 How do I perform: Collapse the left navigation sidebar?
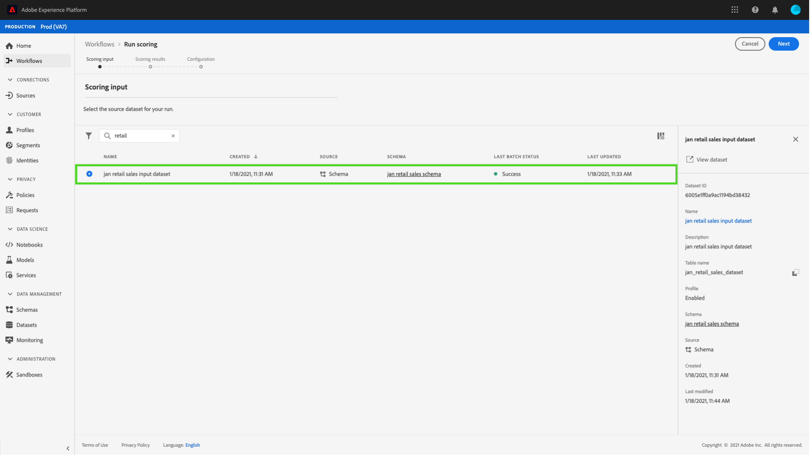pyautogui.click(x=68, y=448)
